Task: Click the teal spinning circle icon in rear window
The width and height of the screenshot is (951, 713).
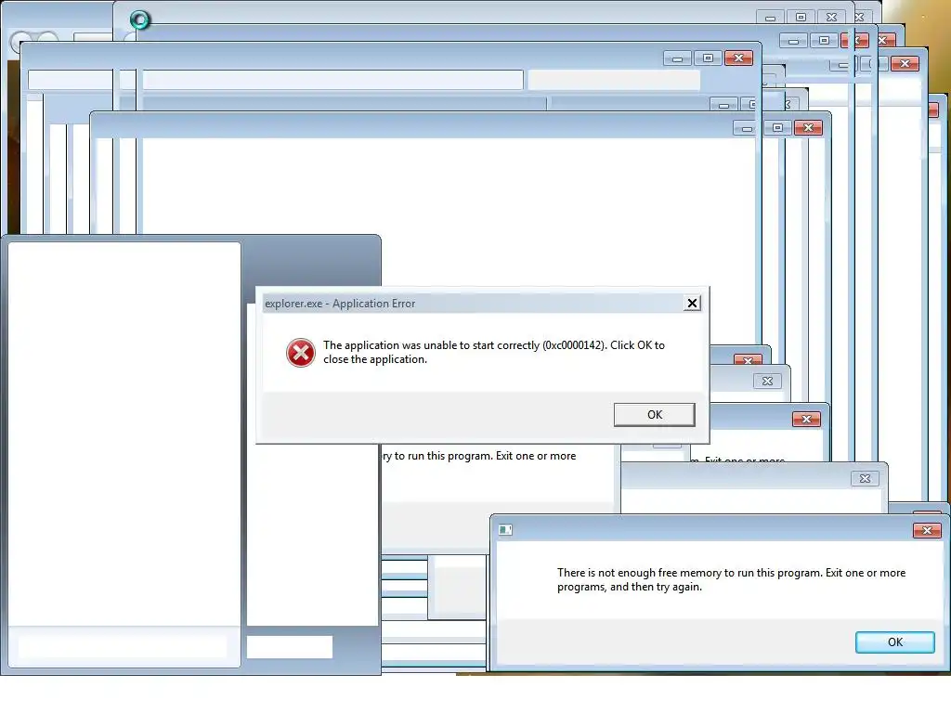Action: (x=139, y=20)
